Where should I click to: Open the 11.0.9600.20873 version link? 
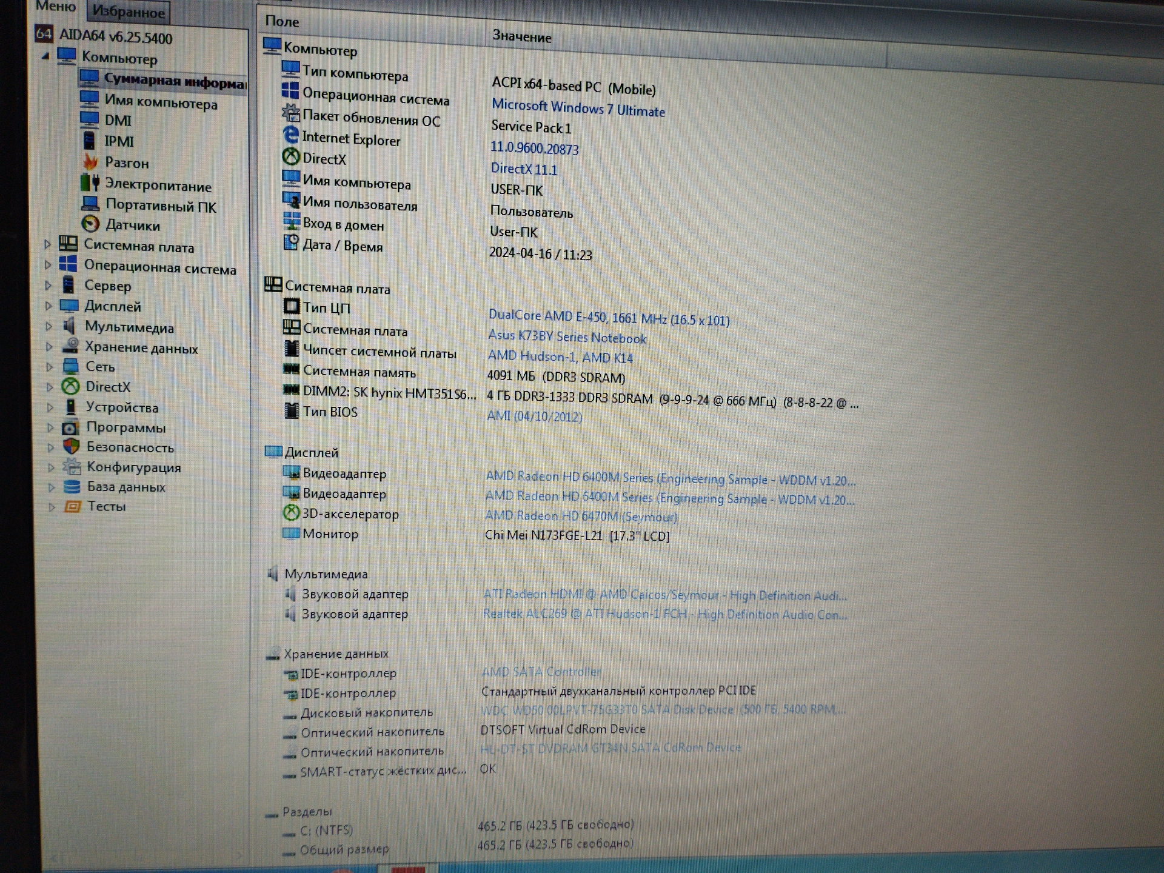[534, 147]
